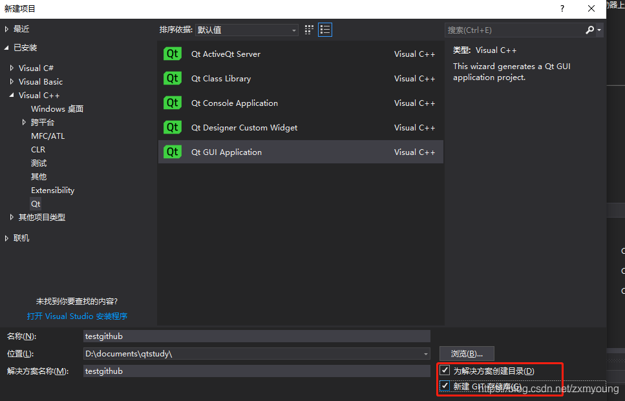Switch to list view layout

(324, 29)
